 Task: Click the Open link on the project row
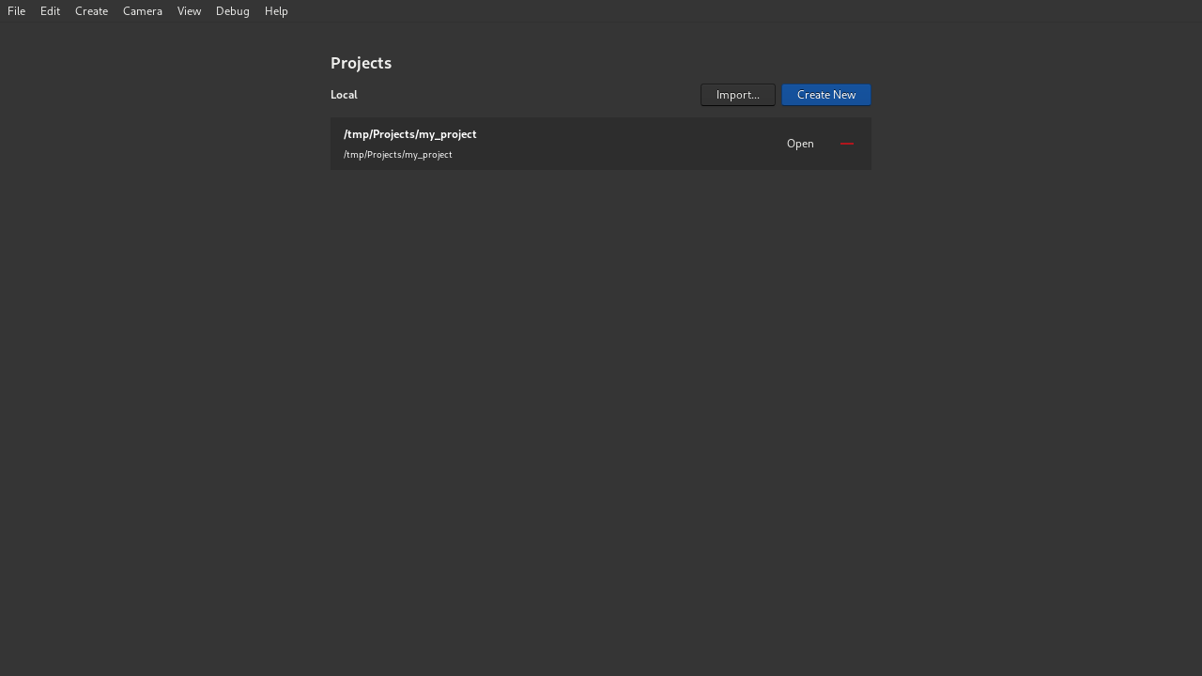click(x=800, y=144)
